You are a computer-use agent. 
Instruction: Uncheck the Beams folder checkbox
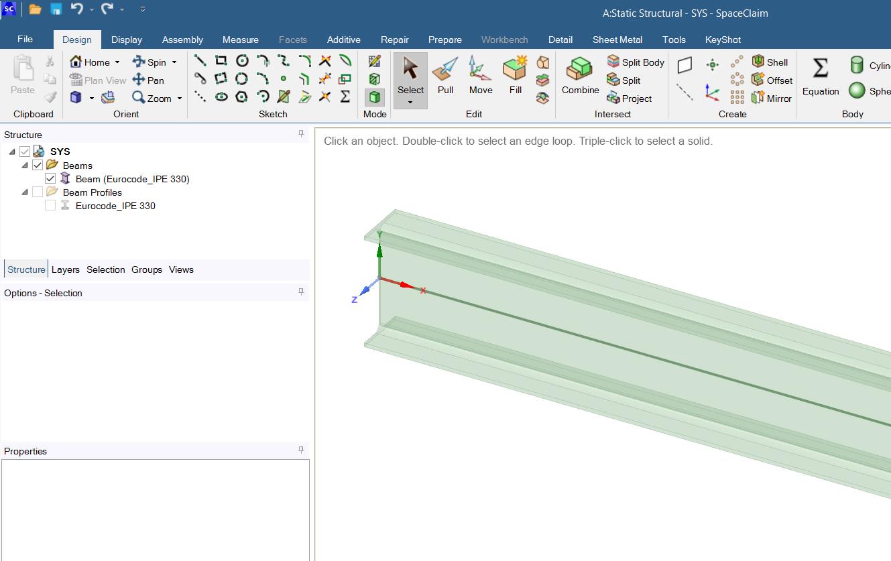point(38,166)
